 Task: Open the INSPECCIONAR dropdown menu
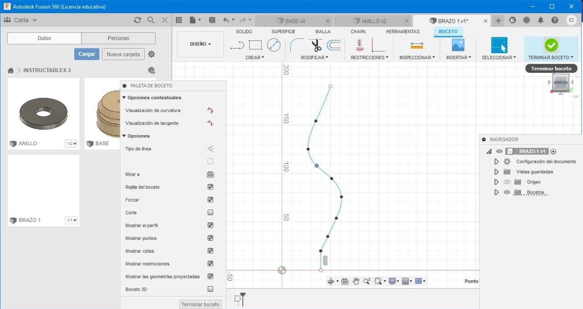coord(417,57)
